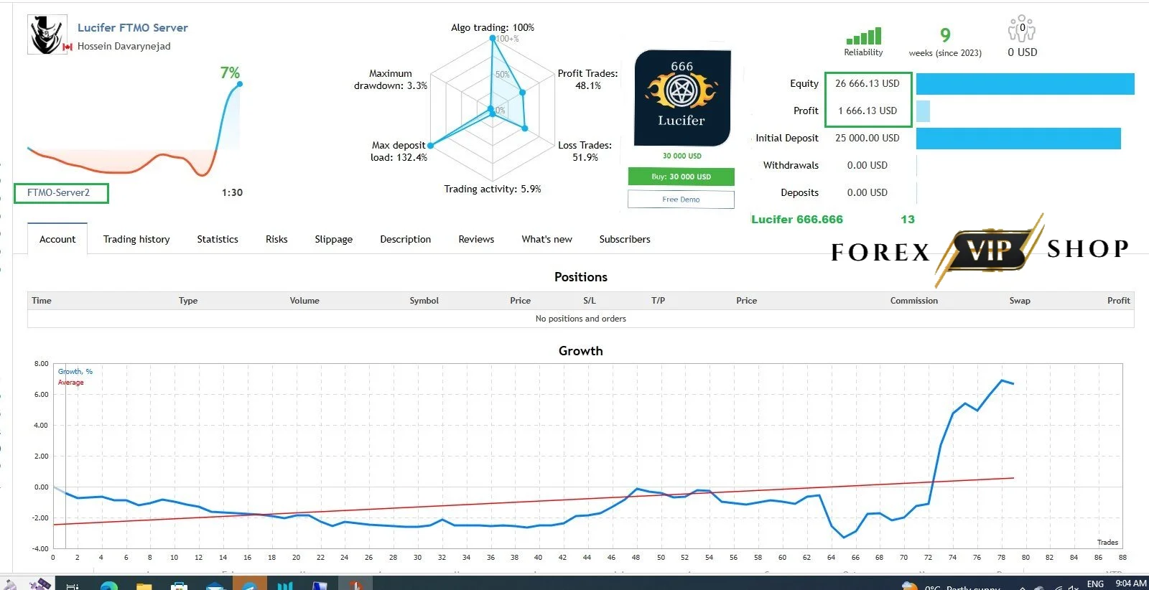The height and width of the screenshot is (590, 1149).
Task: Click the Profit value 1 666.13 USD
Action: (x=867, y=111)
